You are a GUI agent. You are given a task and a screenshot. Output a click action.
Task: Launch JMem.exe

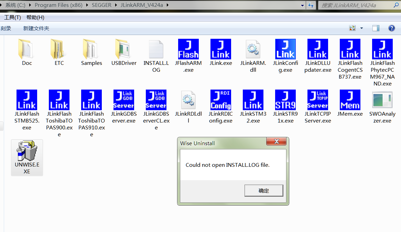[x=350, y=100]
